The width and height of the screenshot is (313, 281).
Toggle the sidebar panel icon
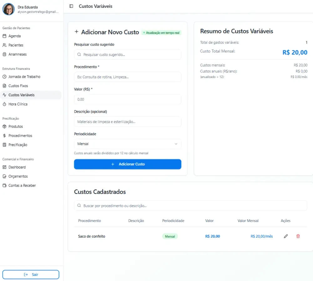(x=71, y=6)
